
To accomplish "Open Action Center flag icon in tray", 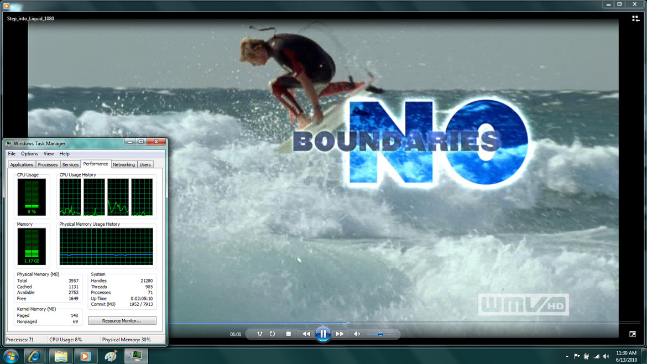I will point(577,356).
